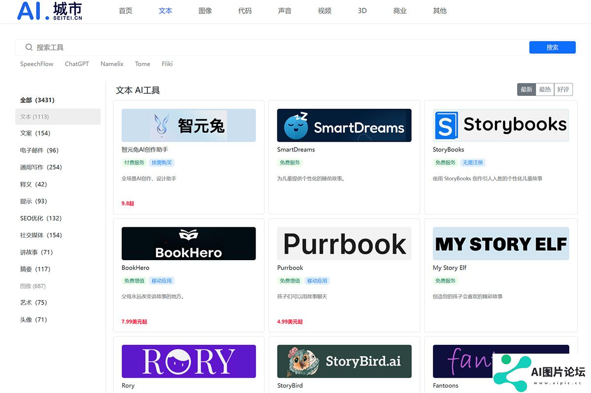Select 艺术 (75) subcategory
The width and height of the screenshot is (591, 393).
[33, 302]
